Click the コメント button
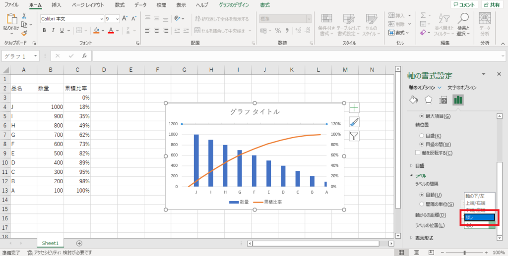This screenshot has width=508, height=256. (464, 5)
